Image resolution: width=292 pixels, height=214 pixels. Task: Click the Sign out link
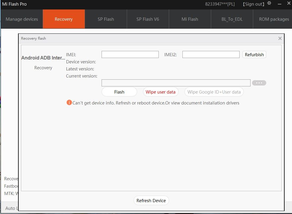254,4
